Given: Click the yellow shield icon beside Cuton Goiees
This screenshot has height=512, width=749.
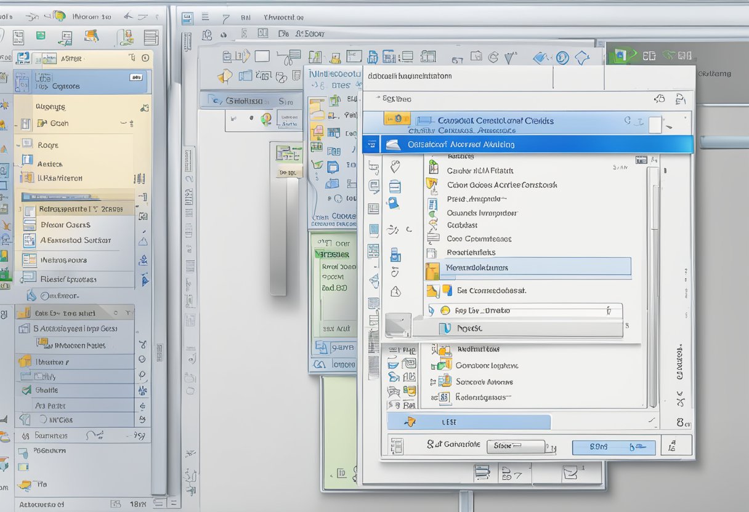Looking at the screenshot, I should pos(432,184).
